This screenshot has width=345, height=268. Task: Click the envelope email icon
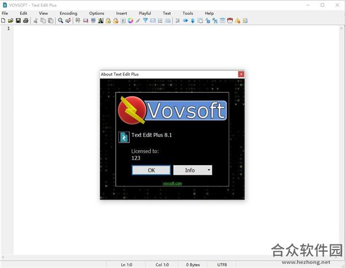coord(153,21)
